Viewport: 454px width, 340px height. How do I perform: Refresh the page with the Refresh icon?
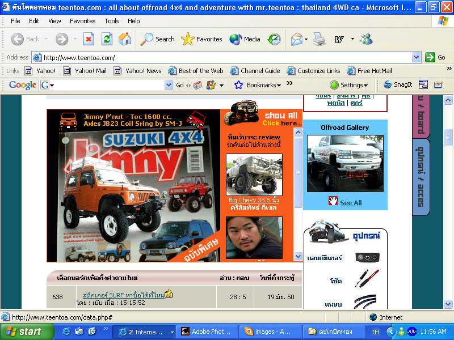click(107, 39)
